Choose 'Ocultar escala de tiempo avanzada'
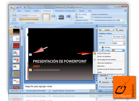 coord(109,69)
